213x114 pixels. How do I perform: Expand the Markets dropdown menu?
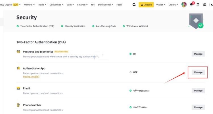[29, 5]
